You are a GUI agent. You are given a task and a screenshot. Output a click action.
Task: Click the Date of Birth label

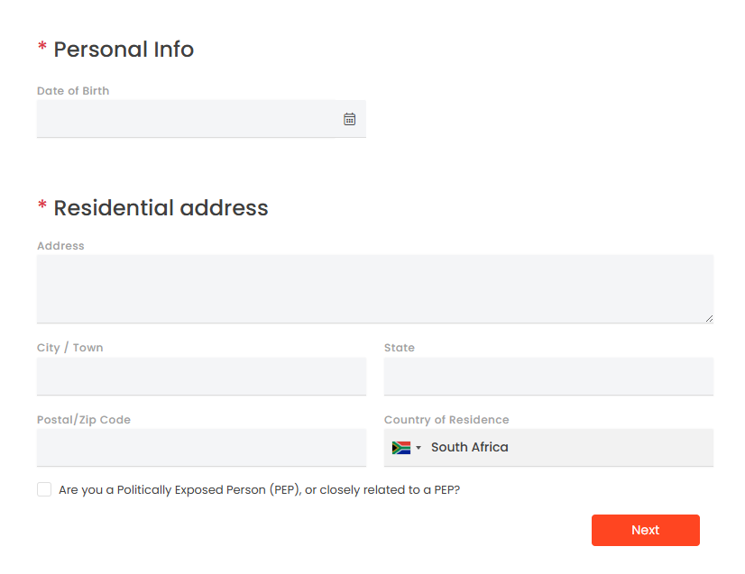(x=73, y=91)
